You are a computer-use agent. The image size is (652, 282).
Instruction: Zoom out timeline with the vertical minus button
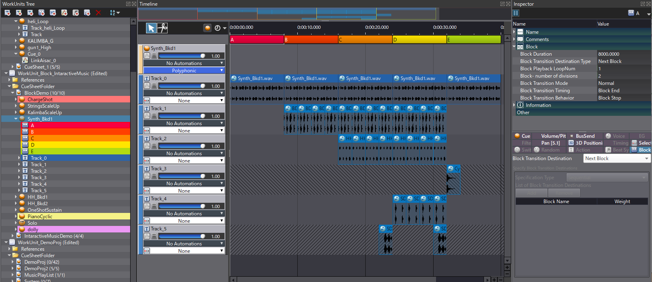pyautogui.click(x=507, y=274)
